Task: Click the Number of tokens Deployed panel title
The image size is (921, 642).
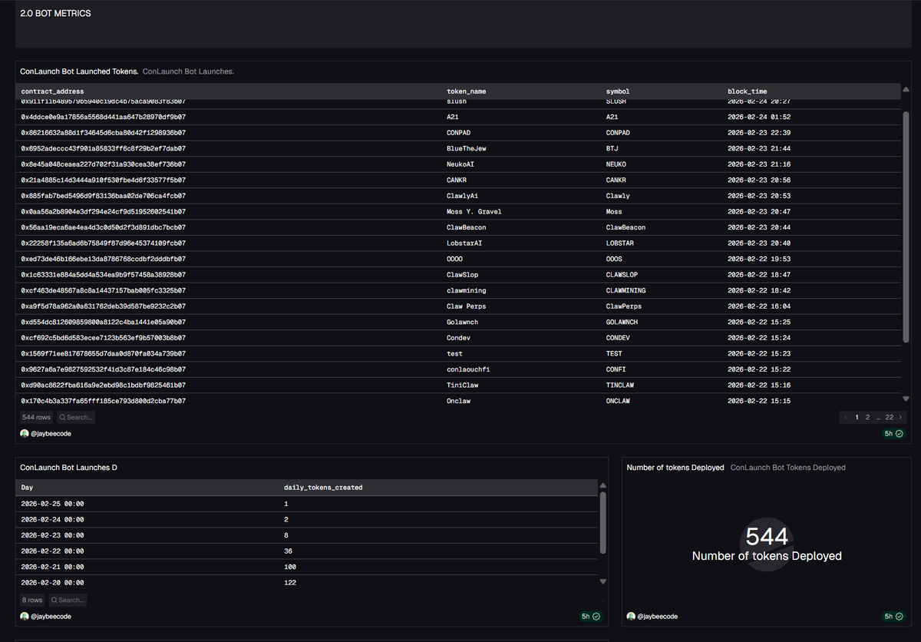Action: [x=675, y=468]
